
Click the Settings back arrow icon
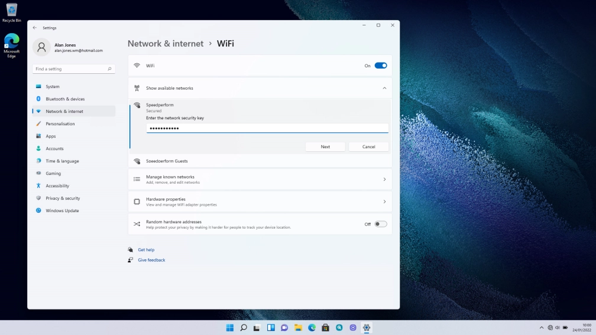[x=34, y=28]
